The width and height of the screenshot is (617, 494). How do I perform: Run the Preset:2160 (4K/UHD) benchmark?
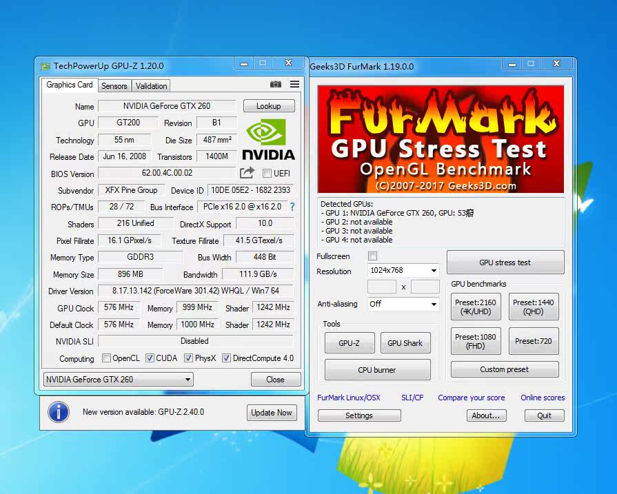(476, 307)
